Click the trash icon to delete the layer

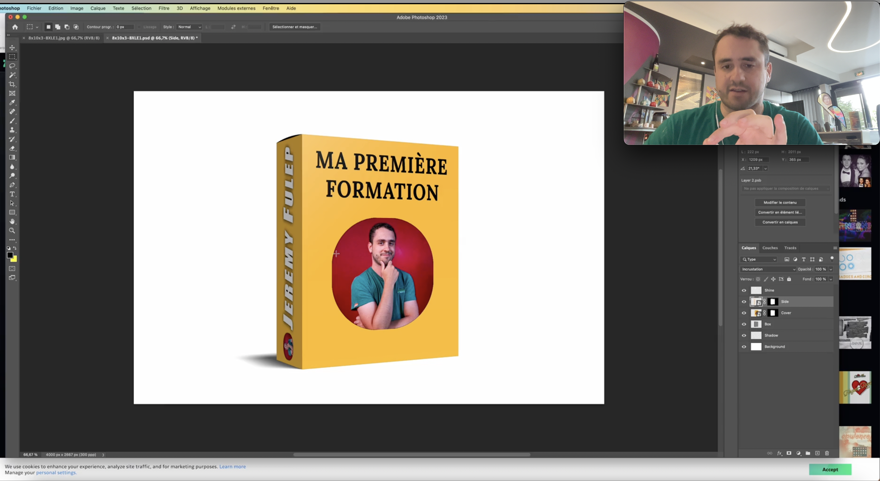click(x=827, y=453)
